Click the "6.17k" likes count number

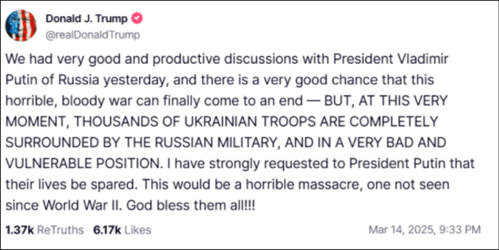click(x=106, y=230)
